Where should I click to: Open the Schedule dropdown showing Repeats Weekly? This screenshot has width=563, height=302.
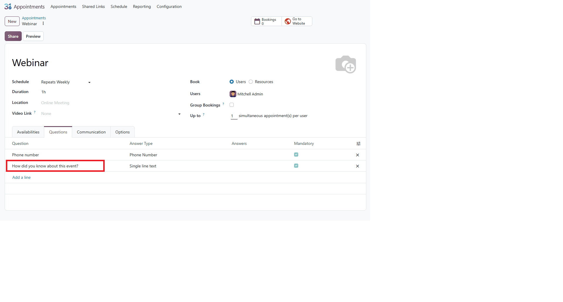(66, 82)
